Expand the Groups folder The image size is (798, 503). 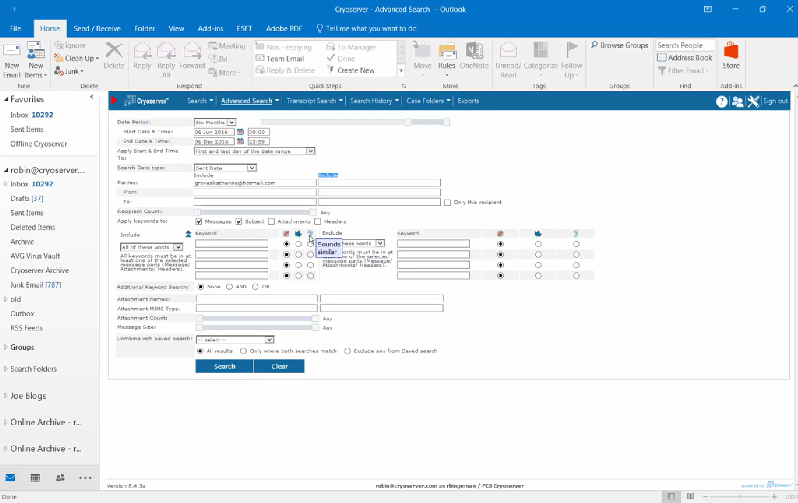coord(6,347)
